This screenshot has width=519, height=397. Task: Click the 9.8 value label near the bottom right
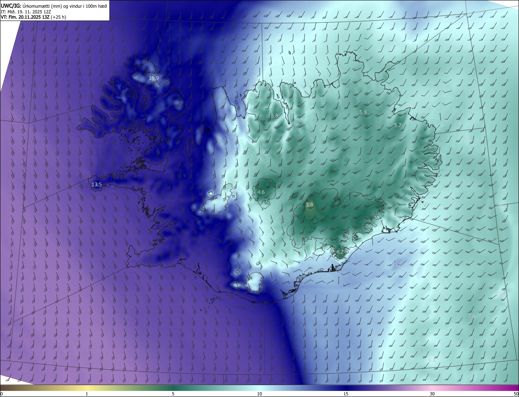pyautogui.click(x=432, y=360)
